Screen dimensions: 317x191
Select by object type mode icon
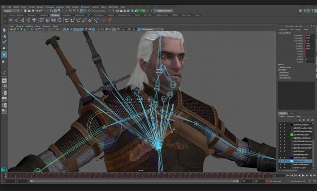pos(55,11)
